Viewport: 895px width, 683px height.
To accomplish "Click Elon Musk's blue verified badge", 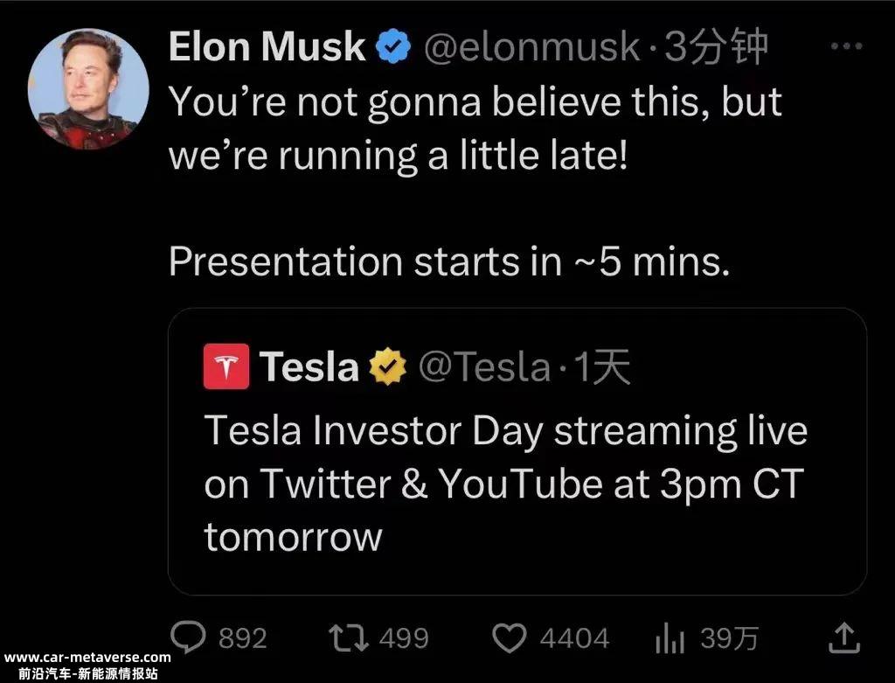I will pyautogui.click(x=393, y=47).
